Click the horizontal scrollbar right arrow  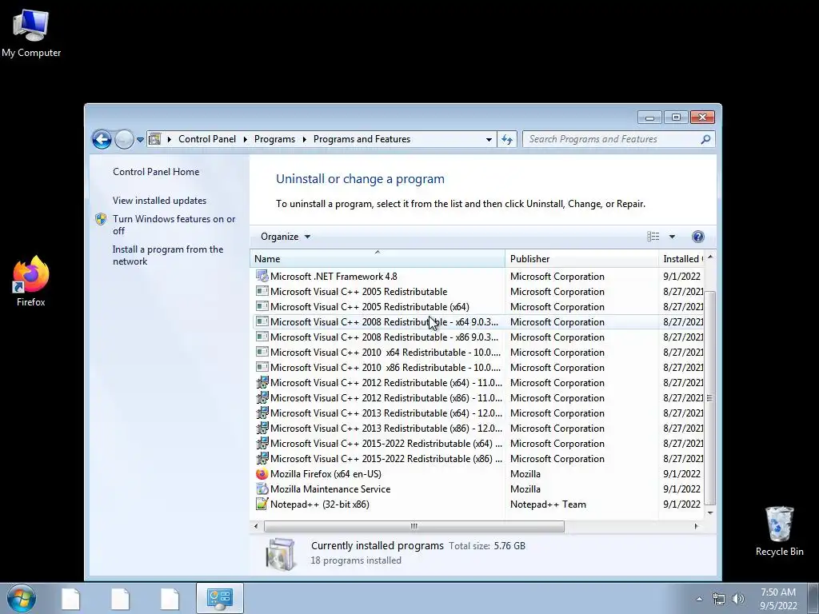click(x=696, y=526)
